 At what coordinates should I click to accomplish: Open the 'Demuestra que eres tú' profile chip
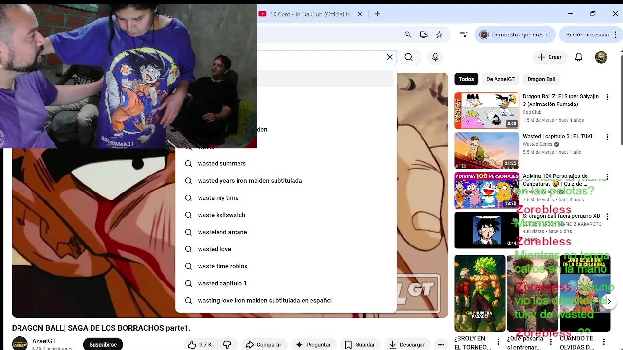tap(515, 35)
